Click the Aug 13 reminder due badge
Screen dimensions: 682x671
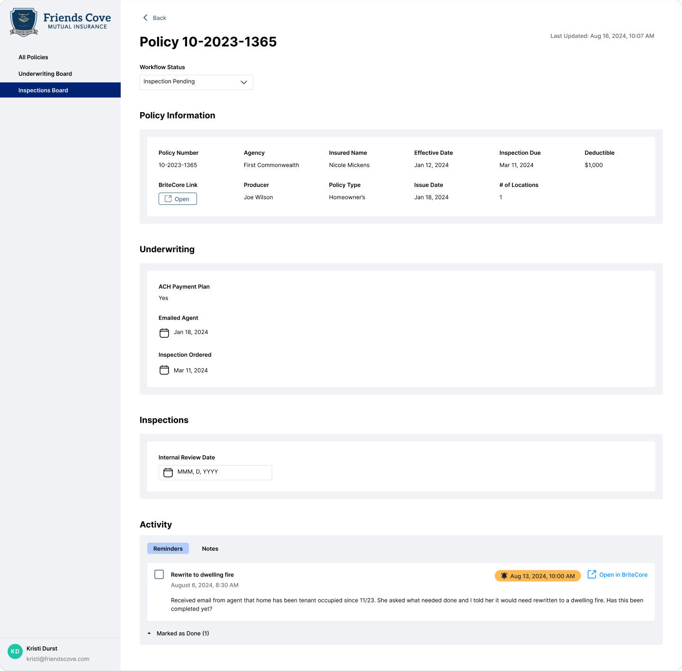(x=538, y=576)
